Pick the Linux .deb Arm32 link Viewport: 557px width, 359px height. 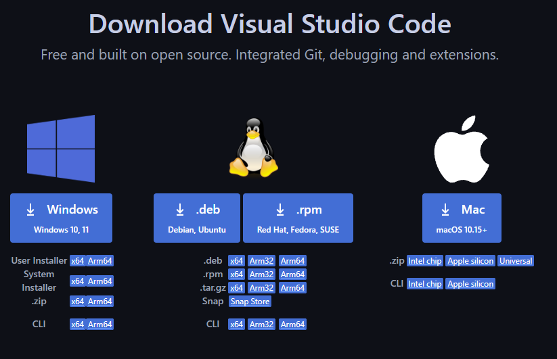click(261, 261)
